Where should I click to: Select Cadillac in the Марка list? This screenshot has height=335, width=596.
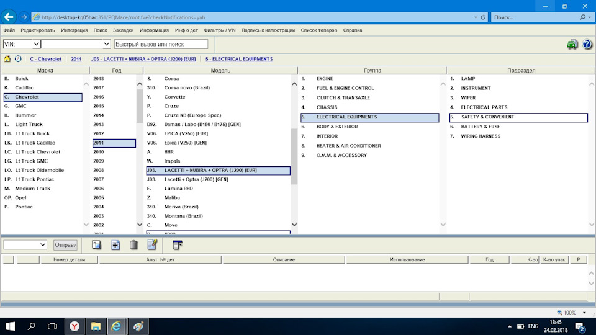click(x=43, y=87)
